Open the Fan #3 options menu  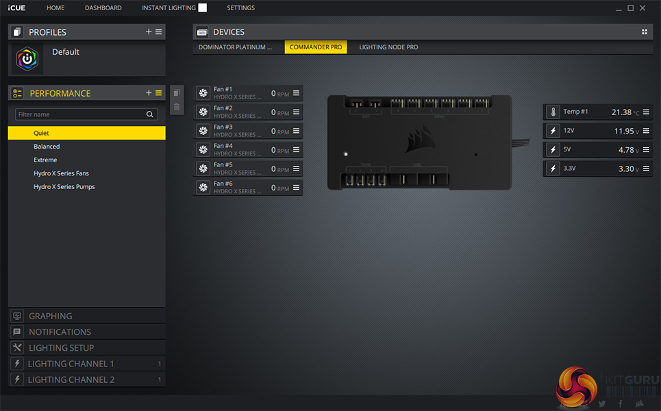tap(297, 131)
